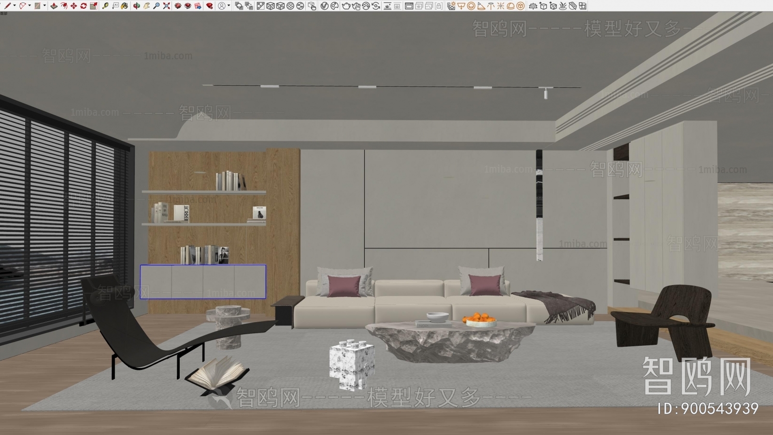Viewport: 773px width, 435px height.
Task: Add V-Ray fur to selection
Action: coord(563,6)
